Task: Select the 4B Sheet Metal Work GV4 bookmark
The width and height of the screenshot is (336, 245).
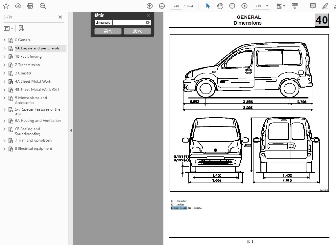Action: [37, 90]
